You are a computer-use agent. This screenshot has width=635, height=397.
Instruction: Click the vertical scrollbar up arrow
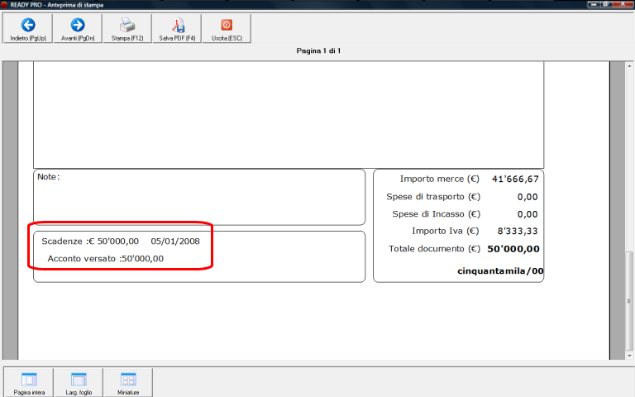[629, 65]
